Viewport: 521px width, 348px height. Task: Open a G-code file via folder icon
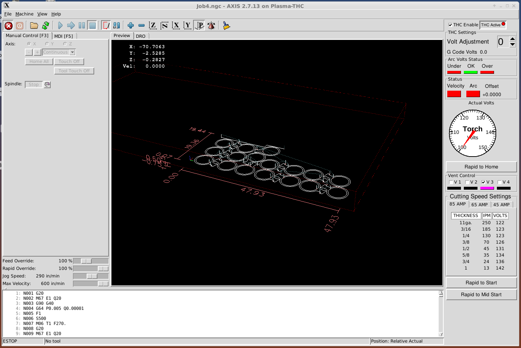coord(34,26)
